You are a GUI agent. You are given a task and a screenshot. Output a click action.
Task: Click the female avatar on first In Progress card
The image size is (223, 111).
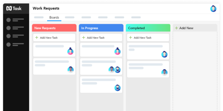(x=118, y=51)
